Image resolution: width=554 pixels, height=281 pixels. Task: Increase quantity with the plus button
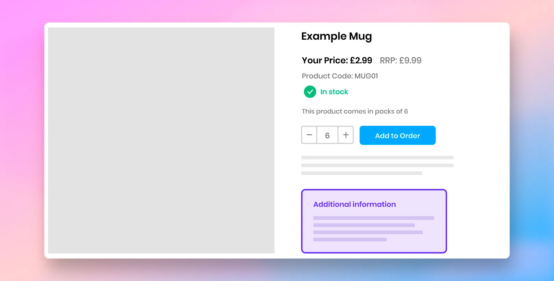coord(346,135)
